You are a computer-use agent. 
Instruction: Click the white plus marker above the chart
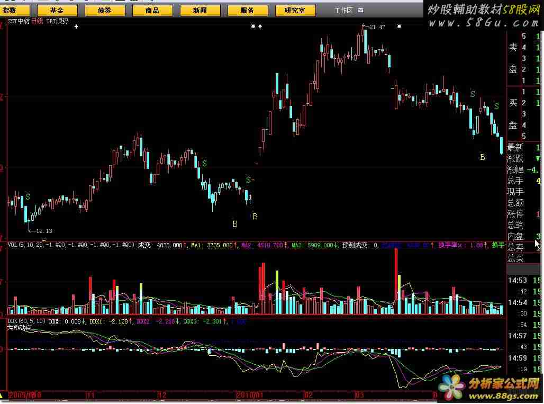coord(76,26)
